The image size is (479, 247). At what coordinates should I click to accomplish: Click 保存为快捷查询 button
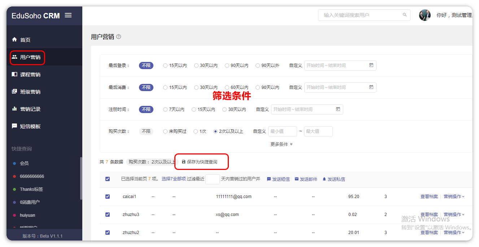pyautogui.click(x=201, y=162)
